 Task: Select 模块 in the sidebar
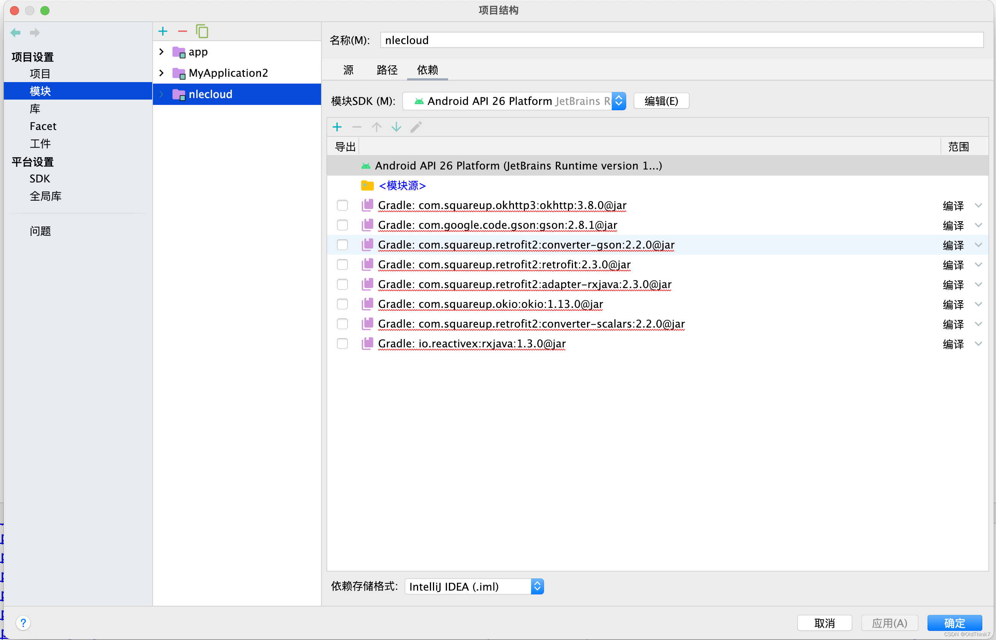[78, 91]
